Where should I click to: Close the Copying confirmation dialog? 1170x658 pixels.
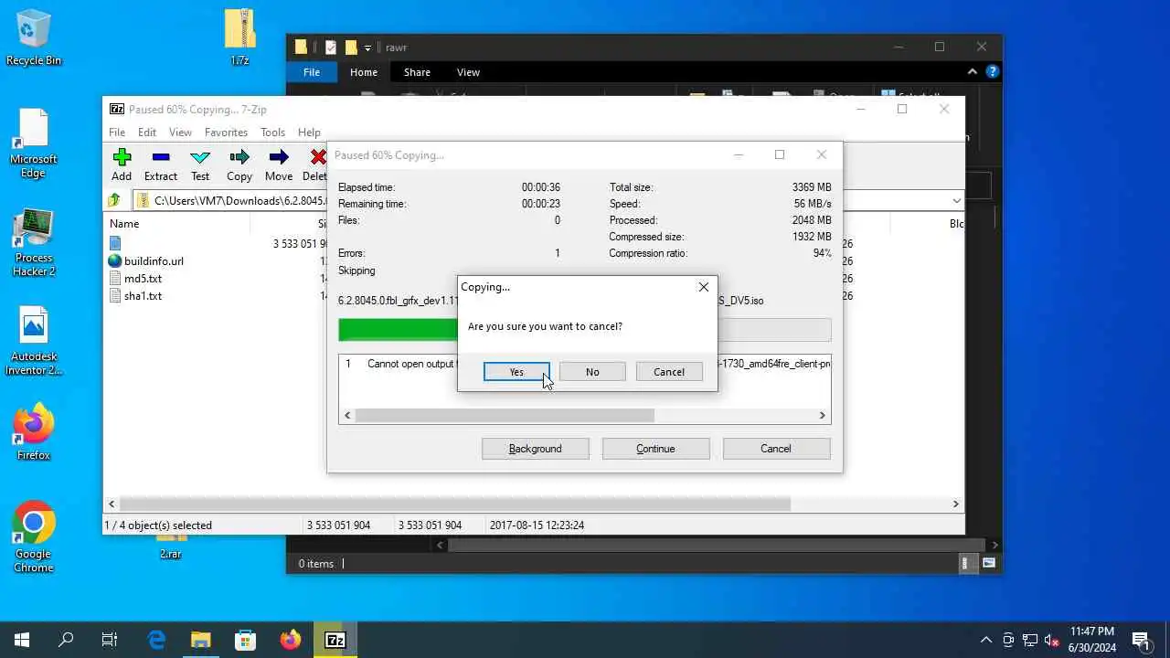tap(703, 287)
